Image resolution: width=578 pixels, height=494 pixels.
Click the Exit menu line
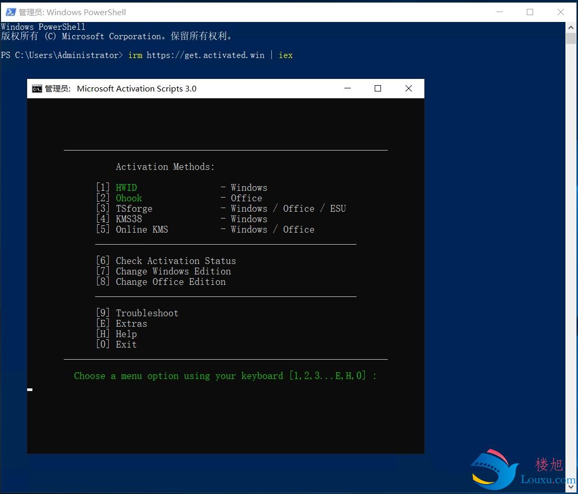[x=117, y=344]
